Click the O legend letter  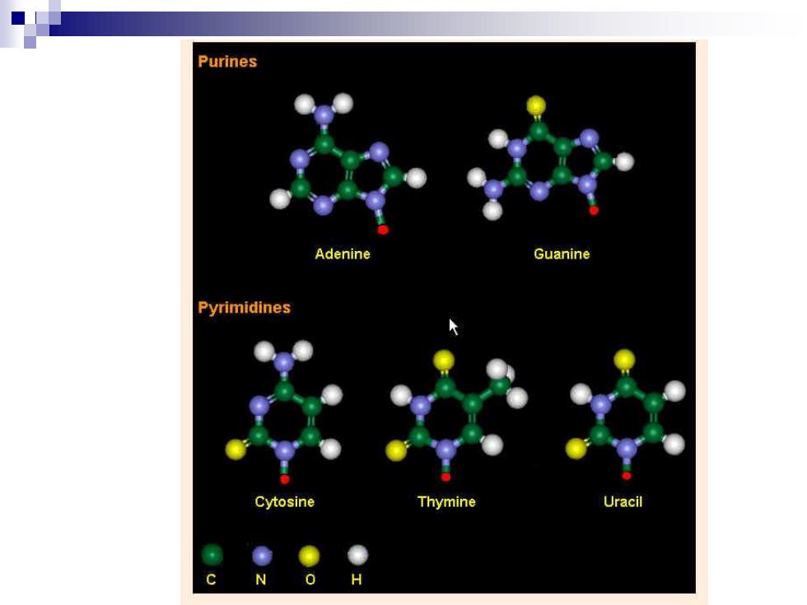(310, 579)
